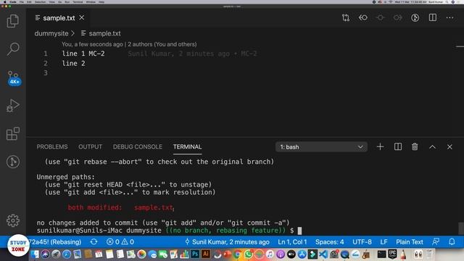Toggle file blame annotations icon
464x261 pixels.
(x=415, y=17)
